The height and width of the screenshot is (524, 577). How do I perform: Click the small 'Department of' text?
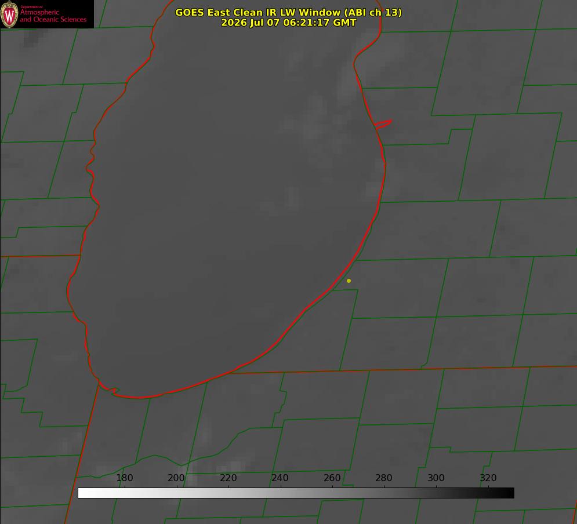pos(31,6)
